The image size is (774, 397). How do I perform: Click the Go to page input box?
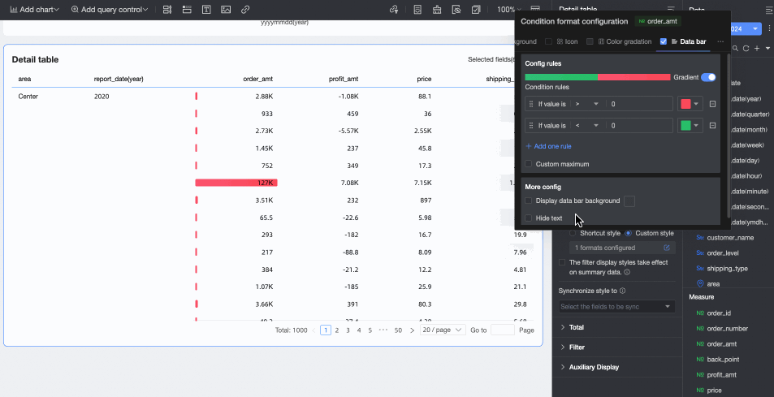pos(503,330)
